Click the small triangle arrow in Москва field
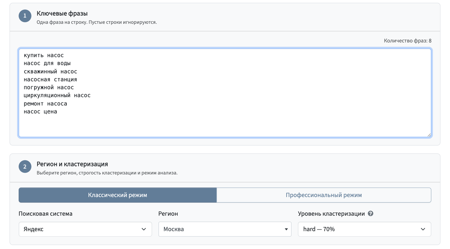The image size is (450, 249). [x=286, y=229]
